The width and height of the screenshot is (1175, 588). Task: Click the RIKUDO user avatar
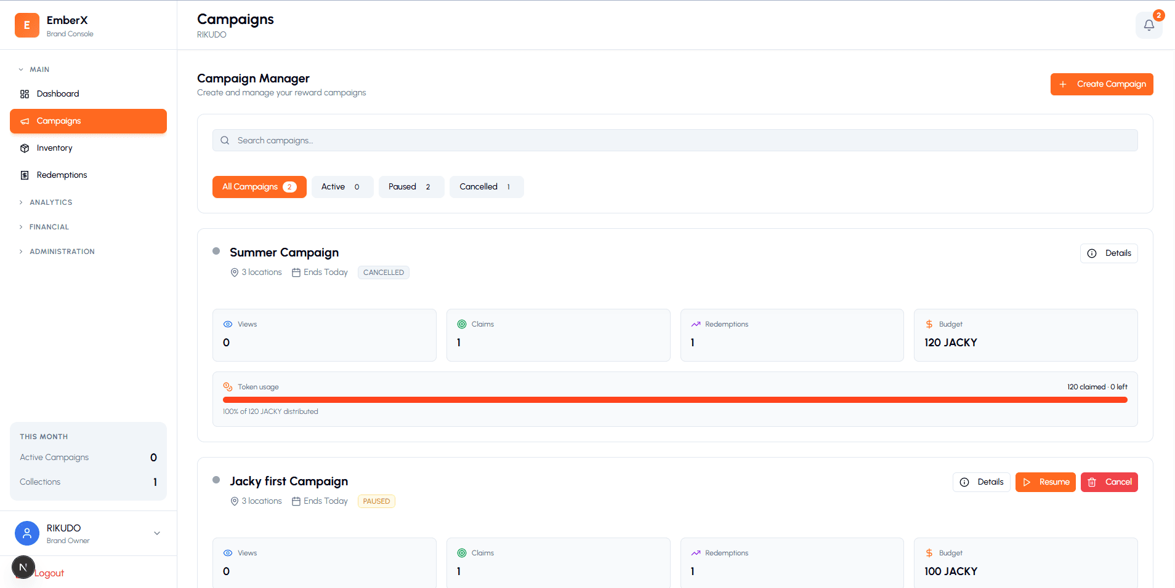27,533
